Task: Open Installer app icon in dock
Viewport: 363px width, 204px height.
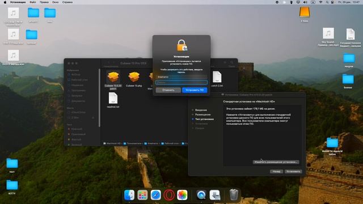Action: click(x=215, y=195)
